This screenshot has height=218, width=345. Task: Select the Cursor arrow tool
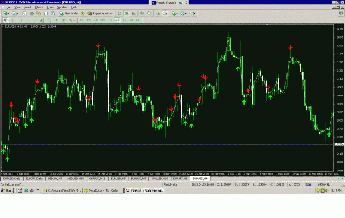tap(6, 20)
